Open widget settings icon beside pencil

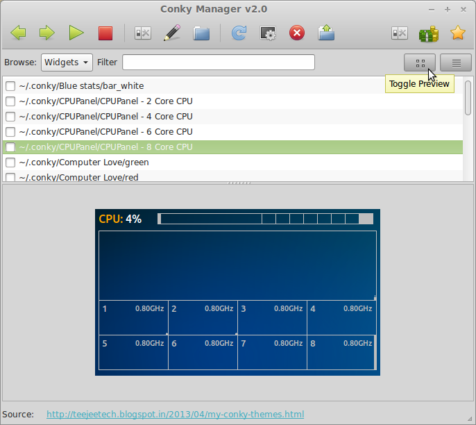(143, 33)
